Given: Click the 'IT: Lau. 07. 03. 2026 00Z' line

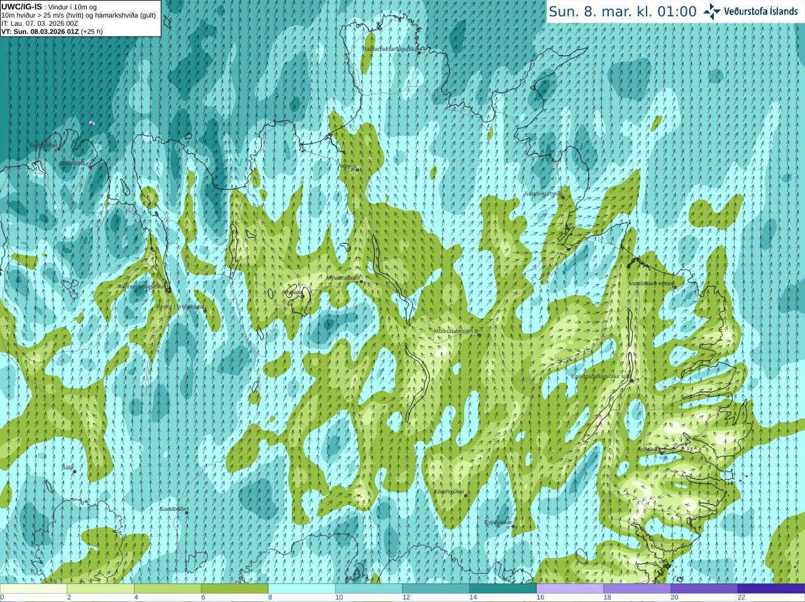Looking at the screenshot, I should tap(40, 23).
